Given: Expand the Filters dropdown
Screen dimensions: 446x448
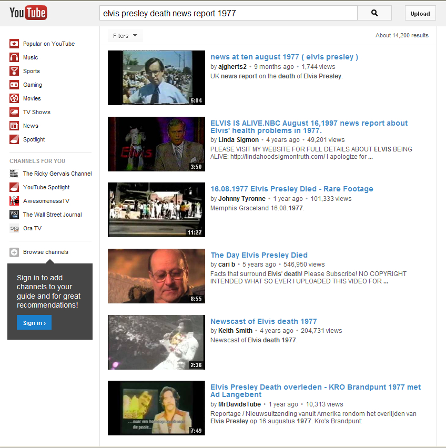Looking at the screenshot, I should point(125,36).
